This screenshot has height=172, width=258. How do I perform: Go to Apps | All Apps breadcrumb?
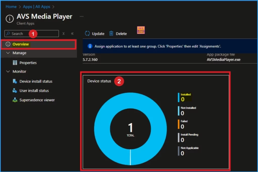[36, 7]
